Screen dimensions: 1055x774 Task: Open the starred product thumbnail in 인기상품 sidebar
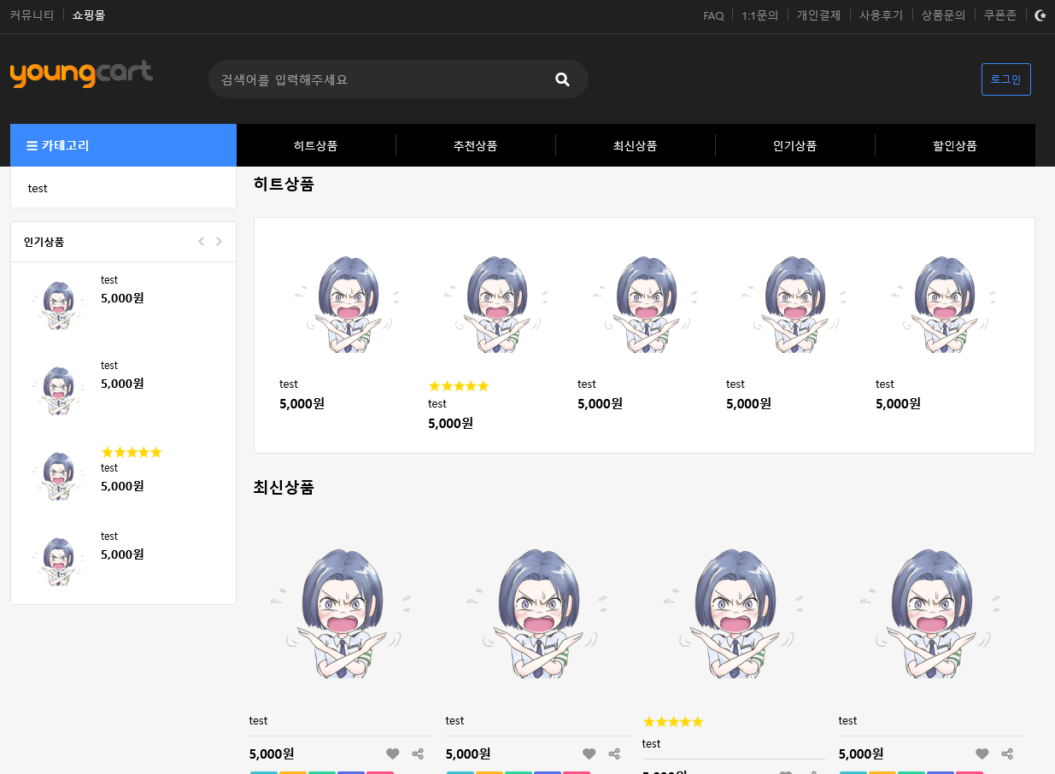coord(58,476)
